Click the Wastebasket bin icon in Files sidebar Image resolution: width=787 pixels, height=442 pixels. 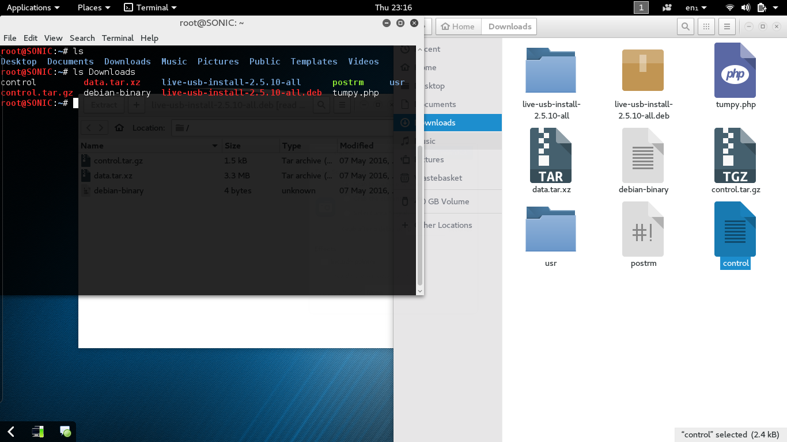click(405, 178)
